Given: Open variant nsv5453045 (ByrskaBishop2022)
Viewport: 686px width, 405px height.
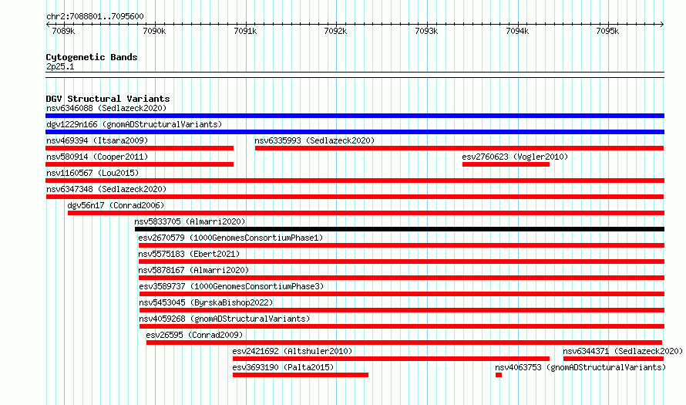Looking at the screenshot, I should pos(206,302).
